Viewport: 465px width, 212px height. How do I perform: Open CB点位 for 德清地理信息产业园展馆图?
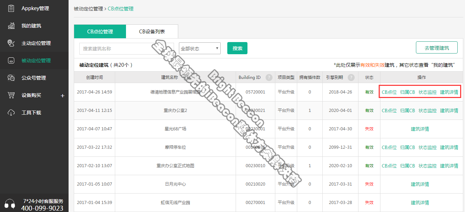point(389,92)
